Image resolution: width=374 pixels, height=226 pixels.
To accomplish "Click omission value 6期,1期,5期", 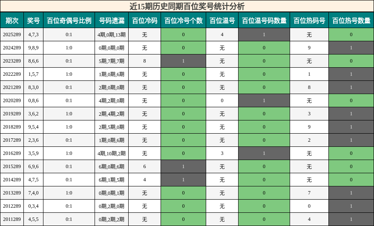I will click(112, 180).
